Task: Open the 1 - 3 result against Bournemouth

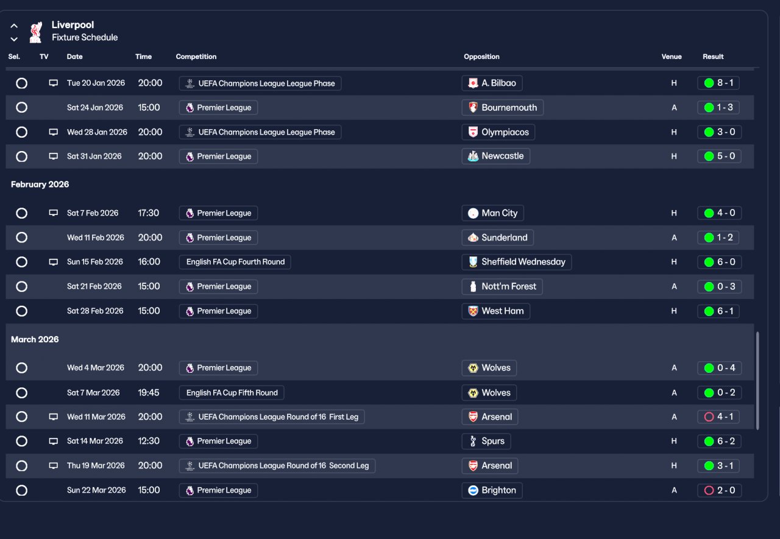Action: 719,108
